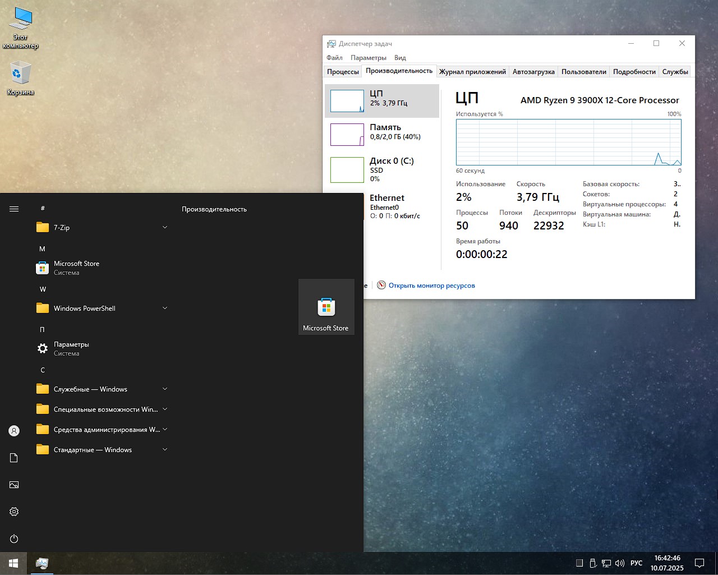Image resolution: width=718 pixels, height=575 pixels.
Task: Click the user account icon in Start
Action: (14, 431)
